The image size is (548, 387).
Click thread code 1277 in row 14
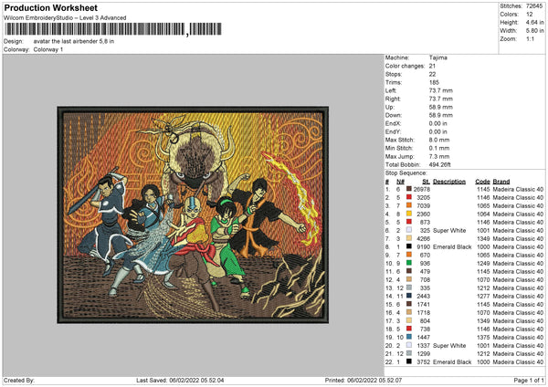pyautogui.click(x=483, y=297)
